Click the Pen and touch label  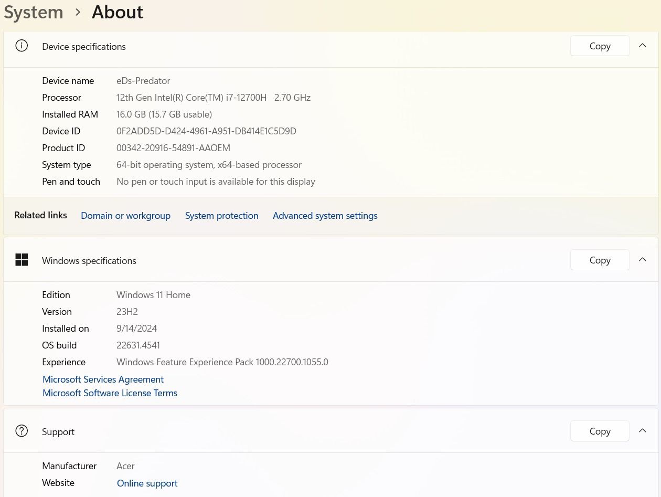point(71,182)
